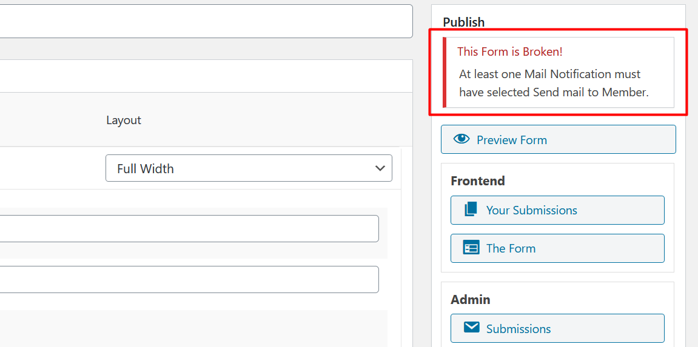Click the 'This Form is Broken!' heading
The image size is (698, 347).
509,52
